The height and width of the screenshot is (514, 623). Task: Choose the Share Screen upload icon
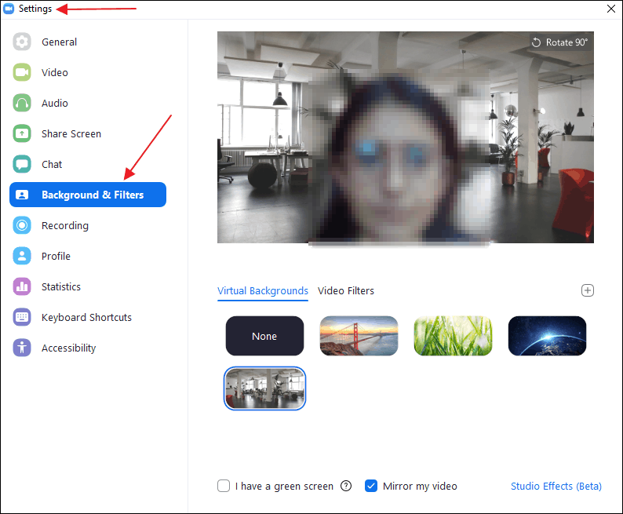pos(22,133)
